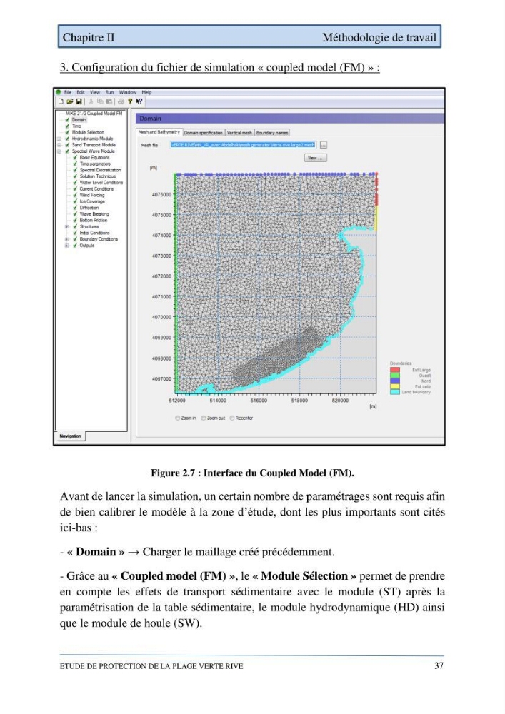Screen dimensions: 505x714
Task: Select Module Selection in the tree
Action: (88, 132)
